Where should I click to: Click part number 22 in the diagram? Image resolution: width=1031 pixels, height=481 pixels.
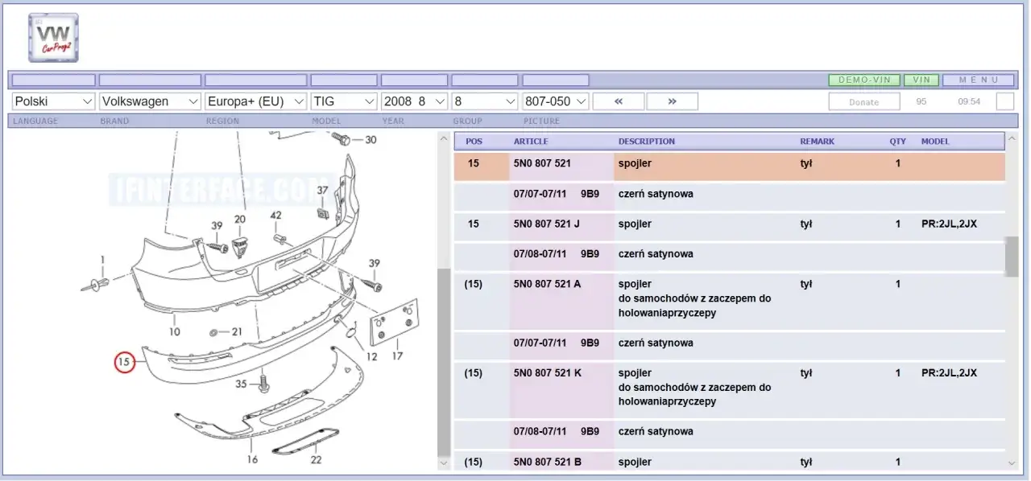pyautogui.click(x=316, y=459)
